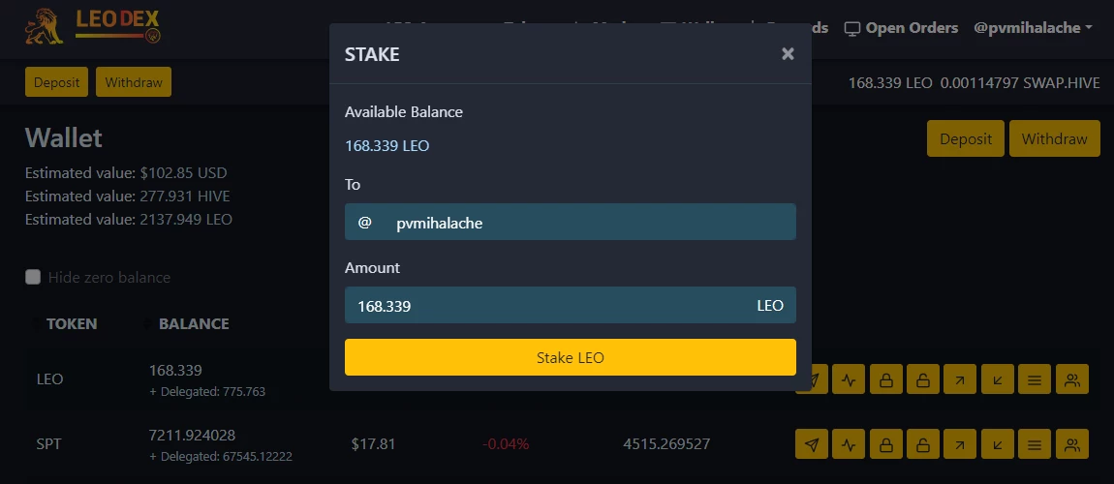Click the send icon in SPT row
Viewport: 1114px width, 484px height.
812,444
